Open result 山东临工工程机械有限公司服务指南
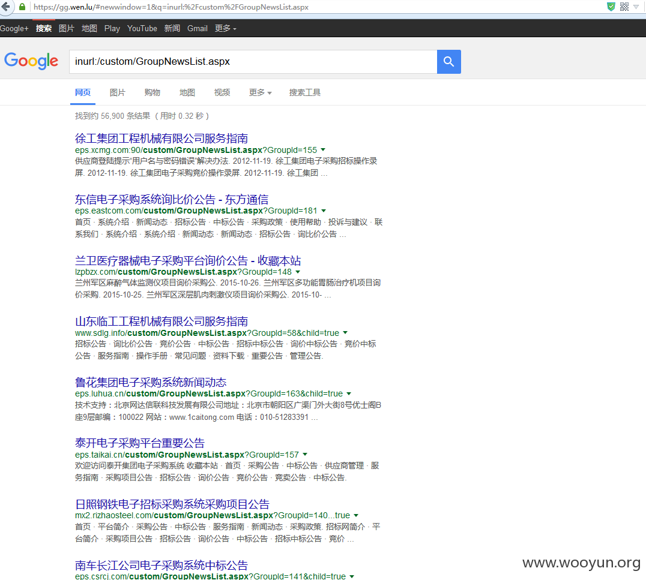 pos(161,321)
